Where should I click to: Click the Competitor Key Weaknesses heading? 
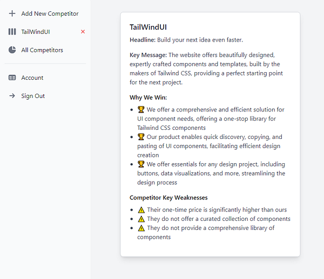click(x=168, y=198)
